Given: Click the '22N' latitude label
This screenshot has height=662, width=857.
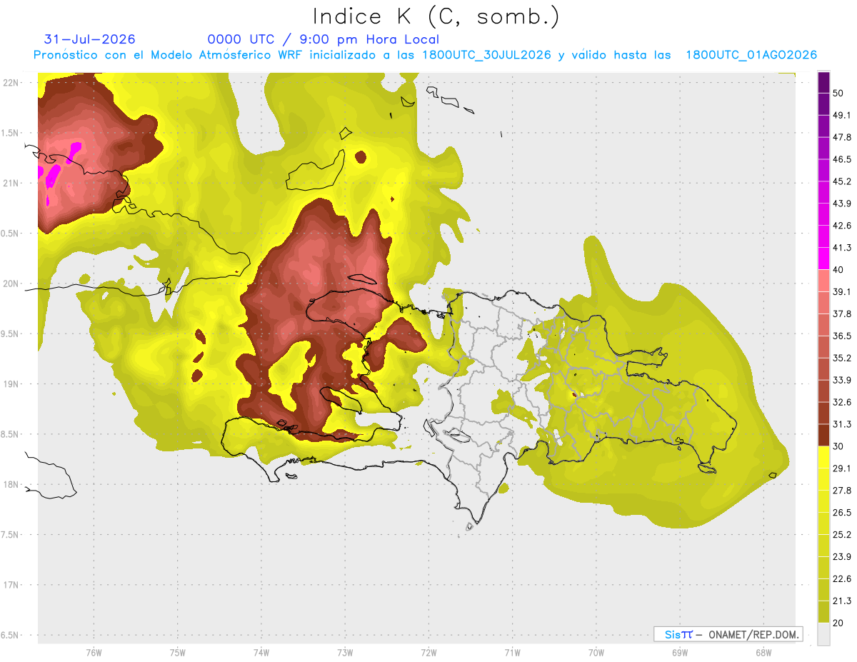Looking at the screenshot, I should pyautogui.click(x=11, y=82).
